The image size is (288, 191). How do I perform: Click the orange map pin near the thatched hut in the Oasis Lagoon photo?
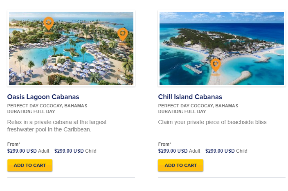(122, 34)
